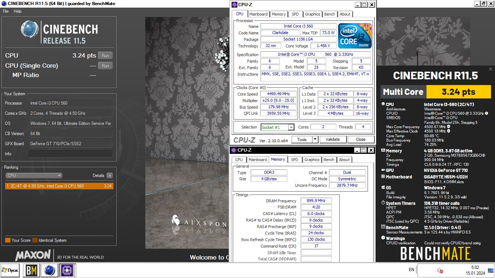Viewport: 495px width, 278px height.
Task: Click the Code Name field Clarkdale
Action: (280, 33)
